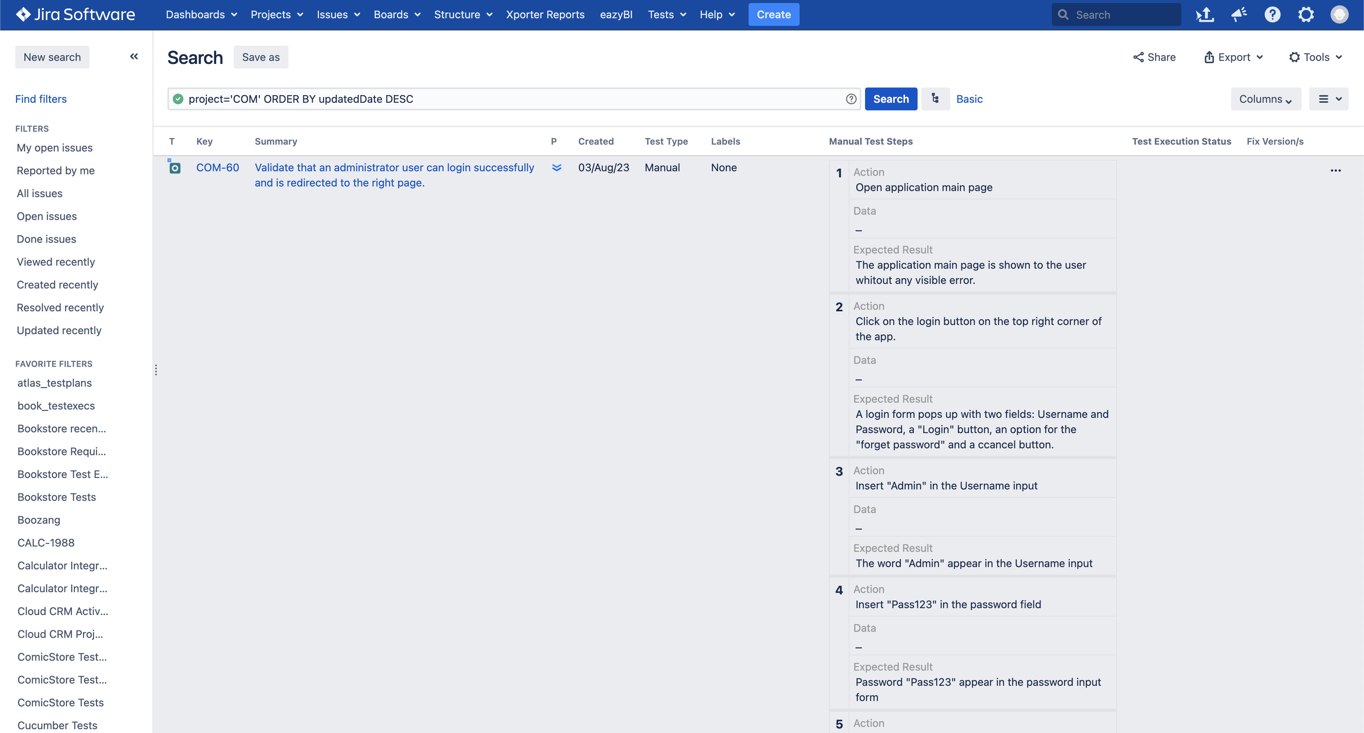Open the Bookstore Tests favorite filter
1364x733 pixels.
pyautogui.click(x=57, y=497)
